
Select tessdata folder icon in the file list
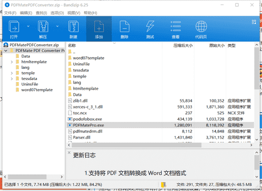[x=70, y=70]
